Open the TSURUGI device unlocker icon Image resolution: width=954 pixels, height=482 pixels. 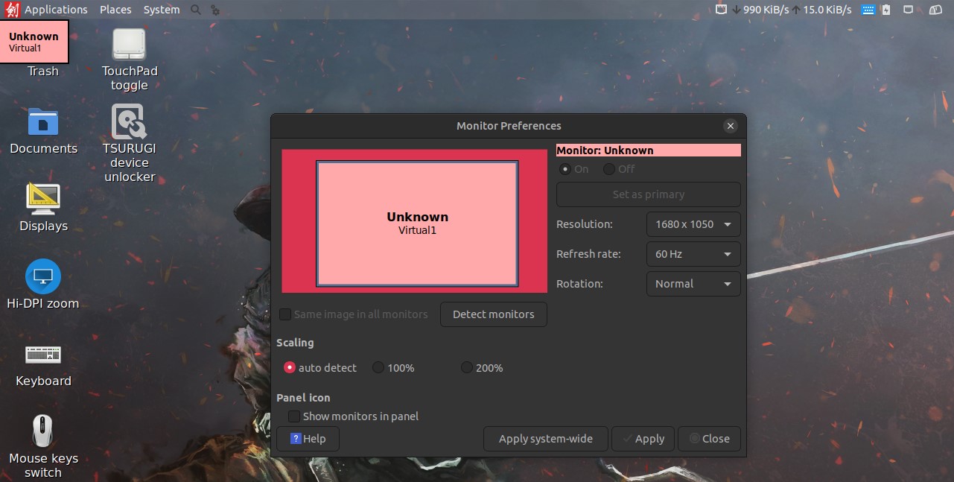pyautogui.click(x=129, y=122)
